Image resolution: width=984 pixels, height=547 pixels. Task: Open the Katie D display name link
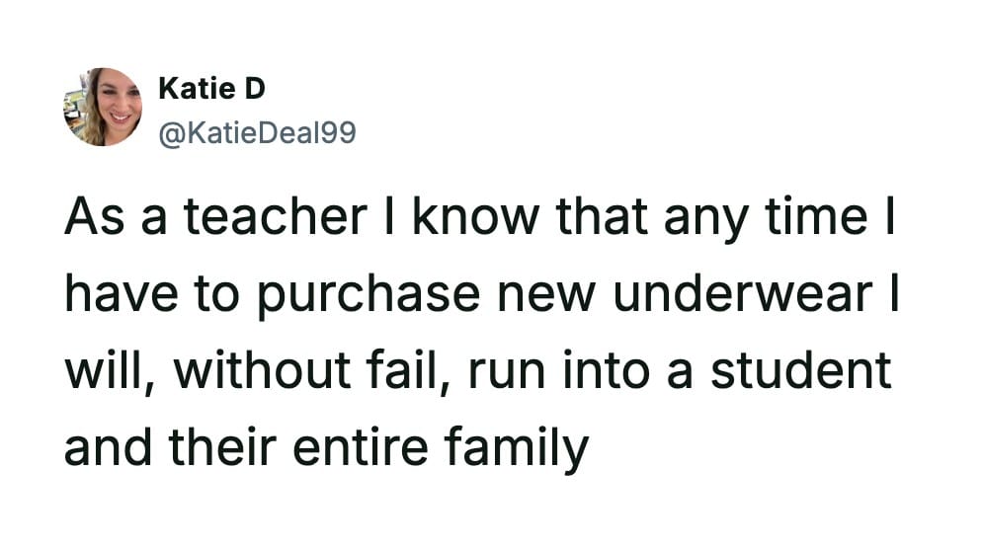(x=211, y=89)
